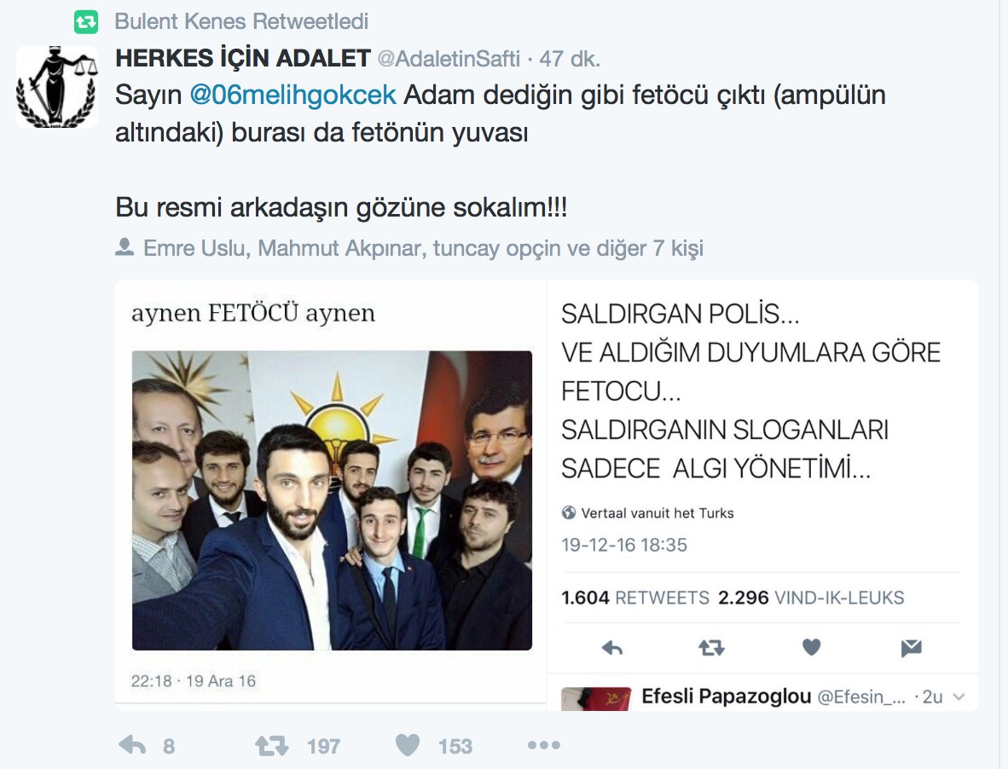The height and width of the screenshot is (769, 1008).
Task: Click the 1.604 RETWEETS count
Action: click(x=635, y=598)
